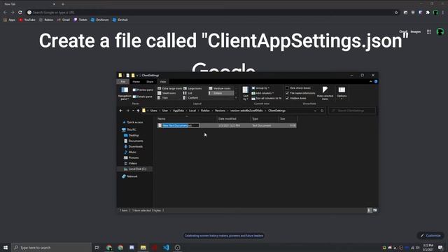Open recent locations dropdown in Explorer
This screenshot has height=252, width=448.
(x=133, y=111)
